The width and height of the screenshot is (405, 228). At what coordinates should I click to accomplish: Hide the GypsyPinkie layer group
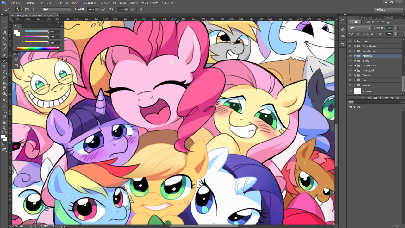point(350,46)
